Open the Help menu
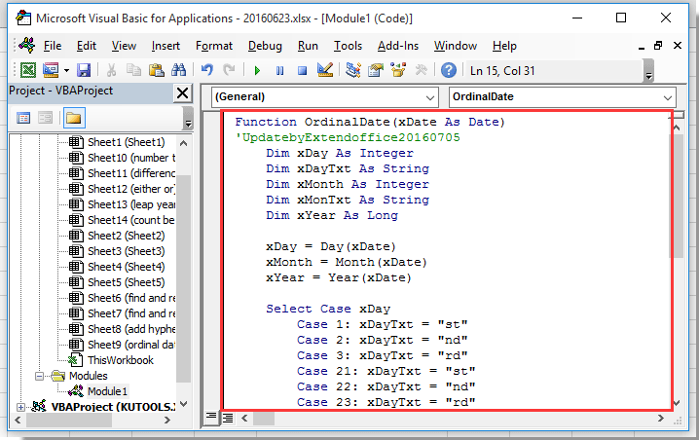The height and width of the screenshot is (440, 699). pos(504,46)
